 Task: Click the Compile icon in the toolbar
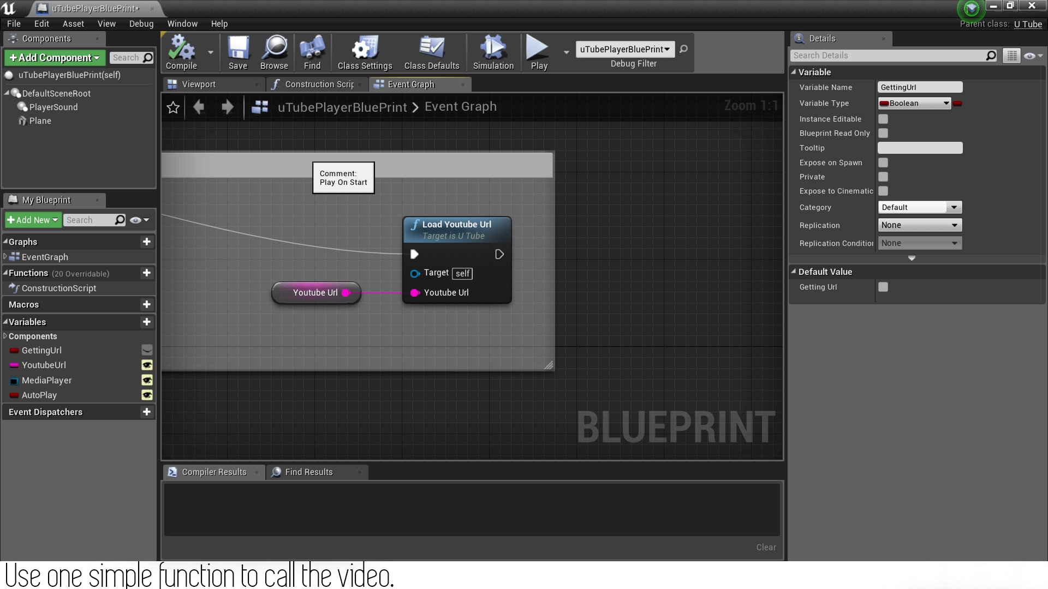click(182, 52)
